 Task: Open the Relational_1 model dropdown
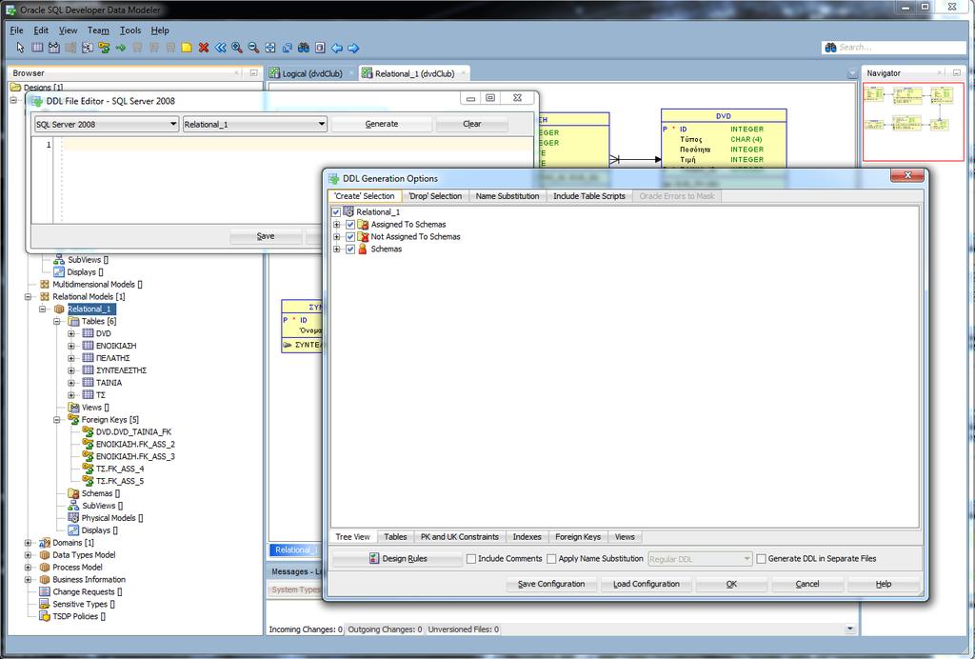click(255, 125)
